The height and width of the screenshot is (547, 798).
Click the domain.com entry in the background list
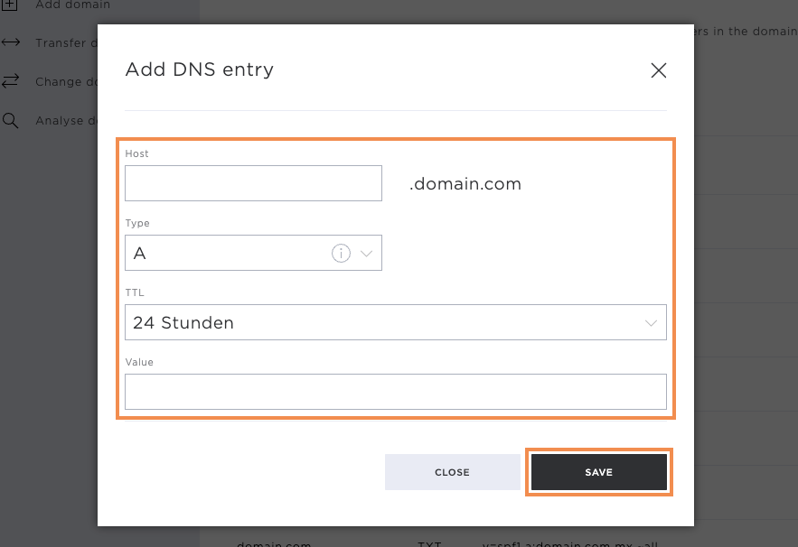pos(274,543)
